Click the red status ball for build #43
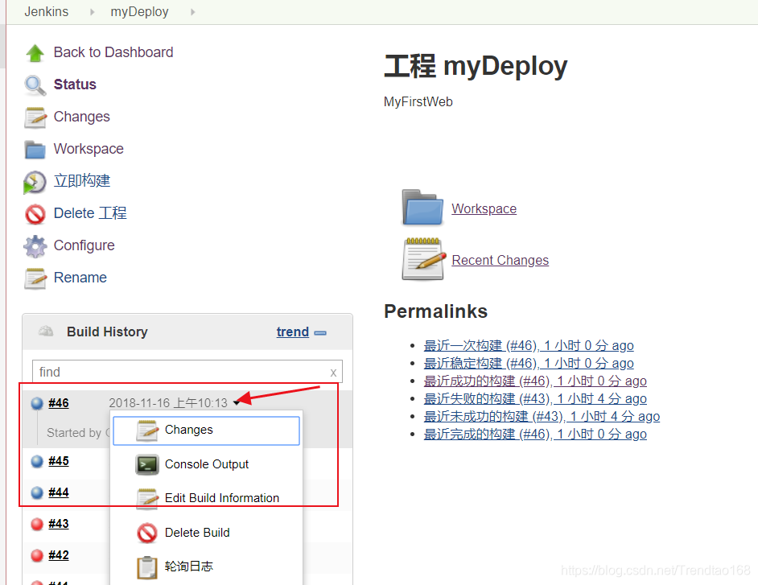Image resolution: width=758 pixels, height=585 pixels. (x=37, y=524)
